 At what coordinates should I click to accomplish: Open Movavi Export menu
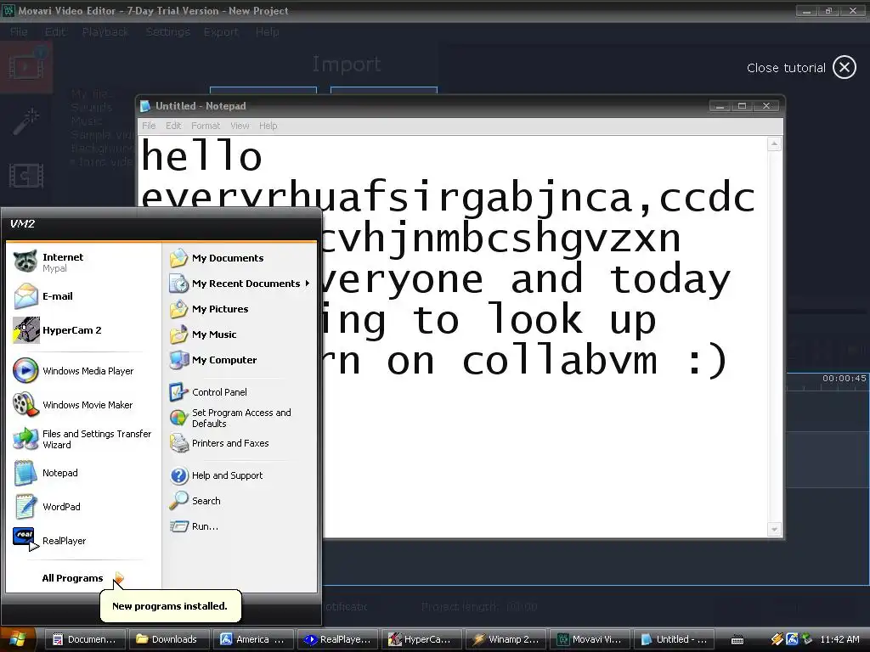pos(221,32)
